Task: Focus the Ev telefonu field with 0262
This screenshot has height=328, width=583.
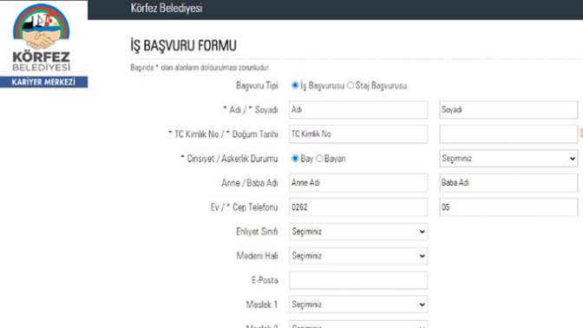Action: pos(358,207)
